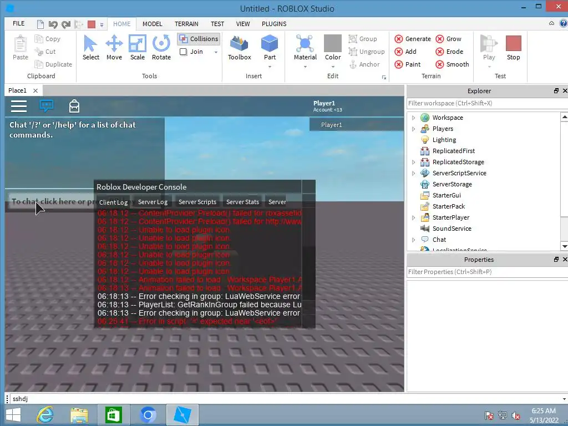Check the Join checkbox
Screen dimensions: 568x426
click(183, 52)
